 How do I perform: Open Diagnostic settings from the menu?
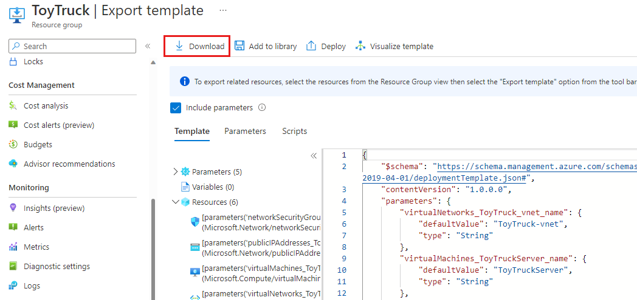[x=57, y=267]
